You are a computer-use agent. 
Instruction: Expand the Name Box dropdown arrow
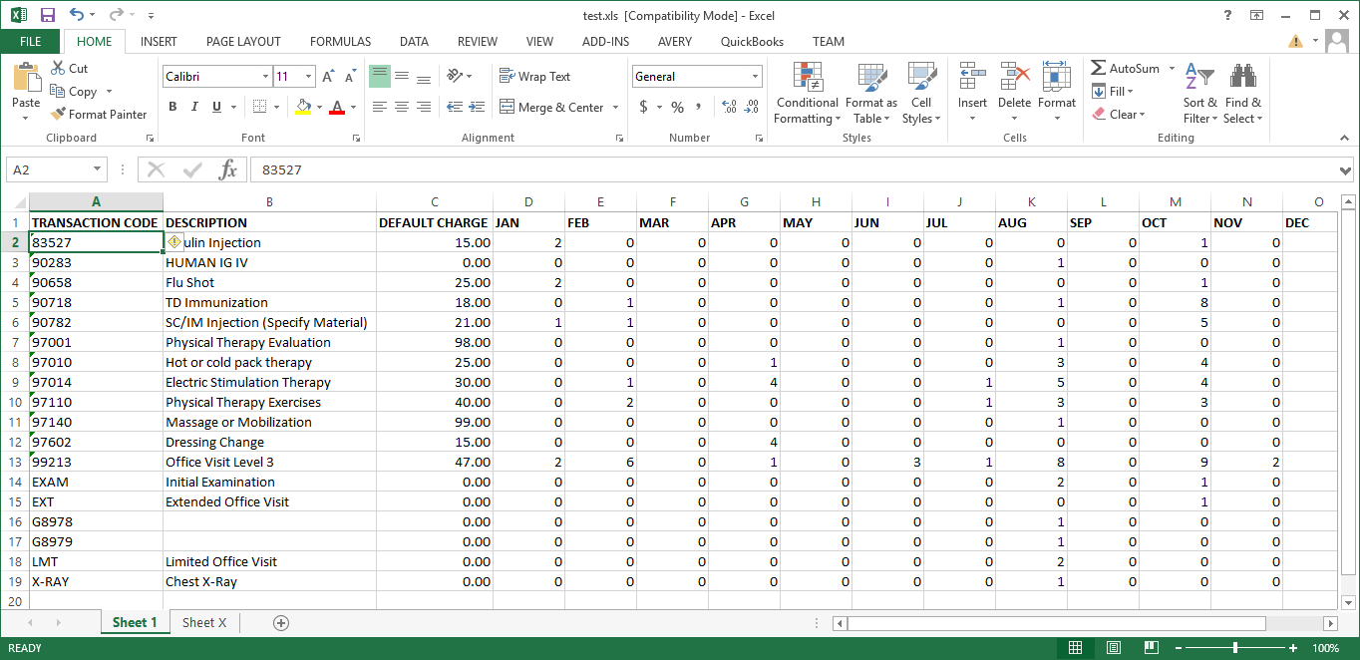tap(97, 170)
